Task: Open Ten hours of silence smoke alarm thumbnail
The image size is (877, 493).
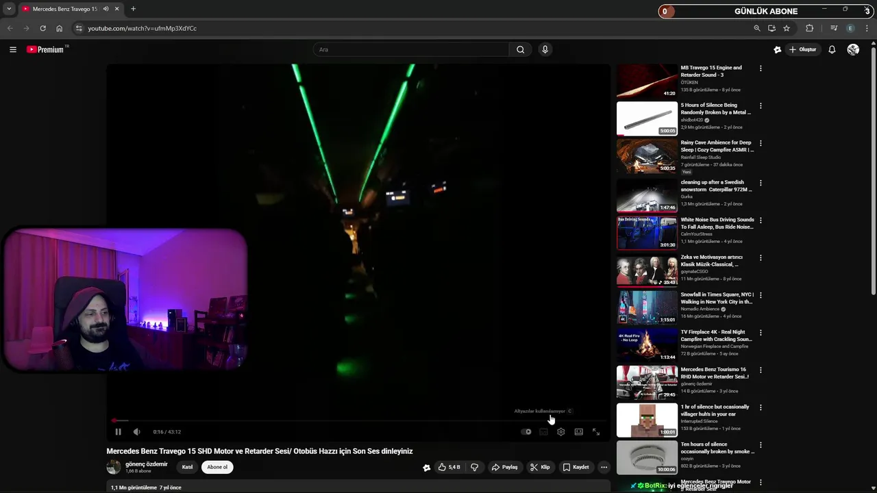Action: tap(647, 457)
